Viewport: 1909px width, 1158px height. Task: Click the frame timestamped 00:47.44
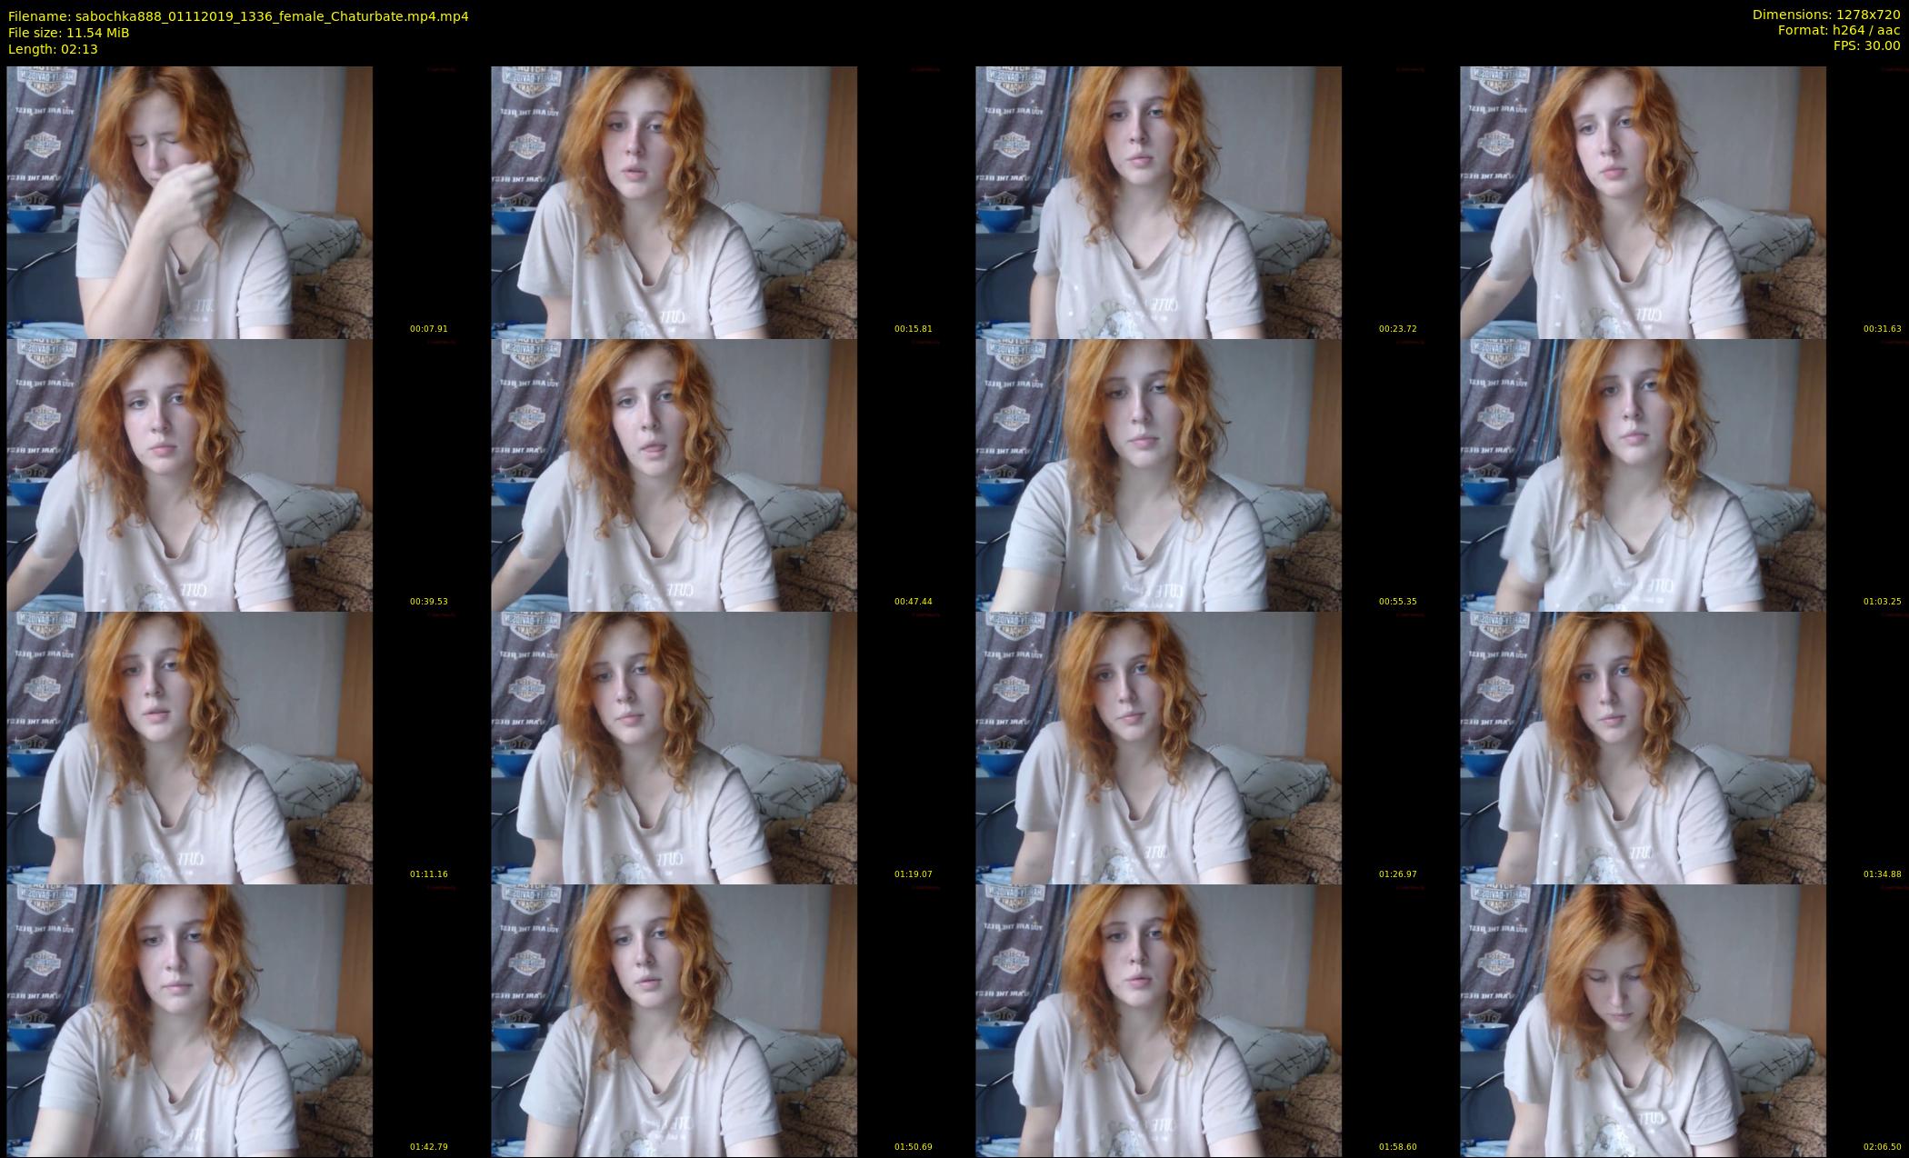[x=674, y=474]
